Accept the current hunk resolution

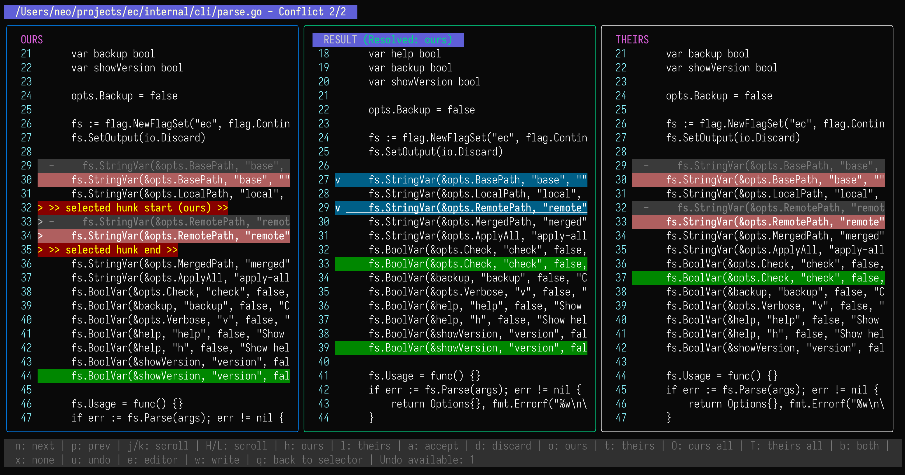pyautogui.click(x=433, y=446)
